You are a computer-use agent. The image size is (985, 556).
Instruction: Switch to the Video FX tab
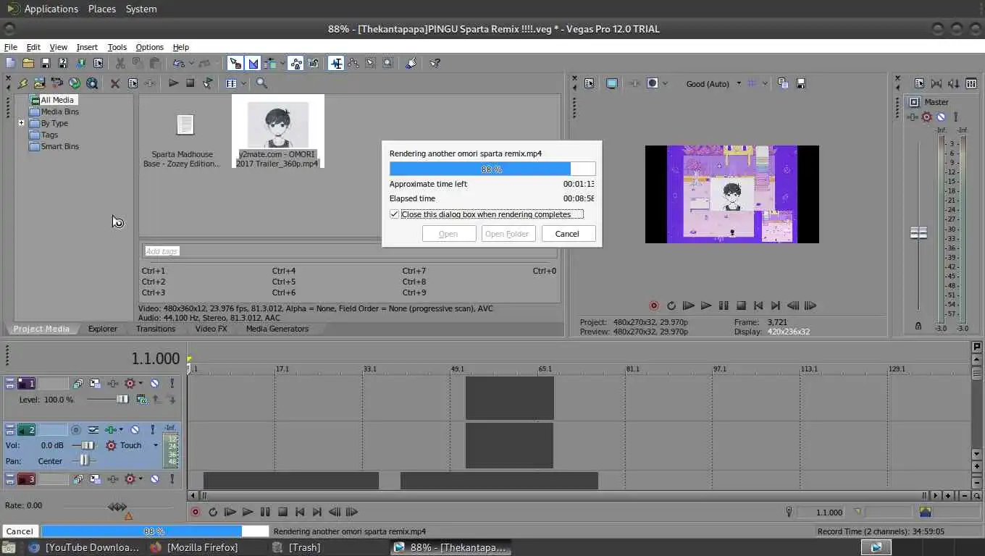click(x=211, y=329)
